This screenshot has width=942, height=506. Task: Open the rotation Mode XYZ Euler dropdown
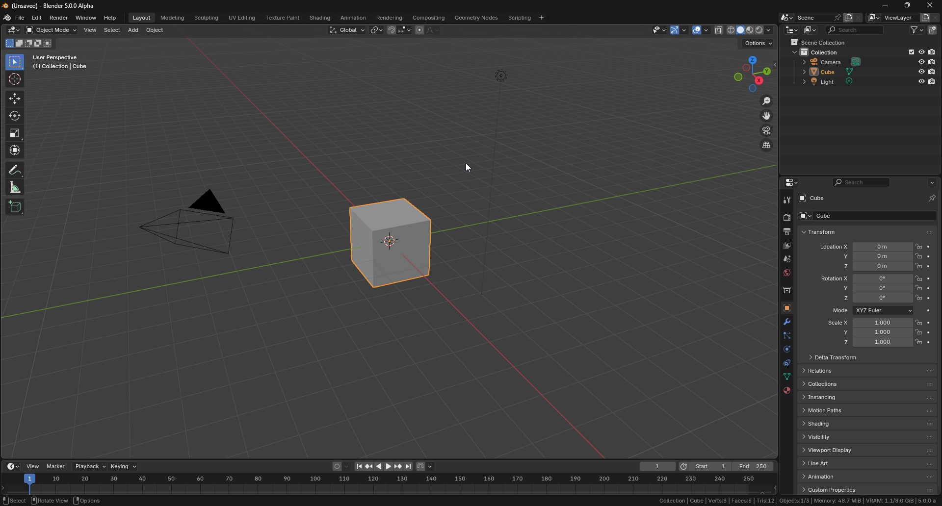coord(883,310)
